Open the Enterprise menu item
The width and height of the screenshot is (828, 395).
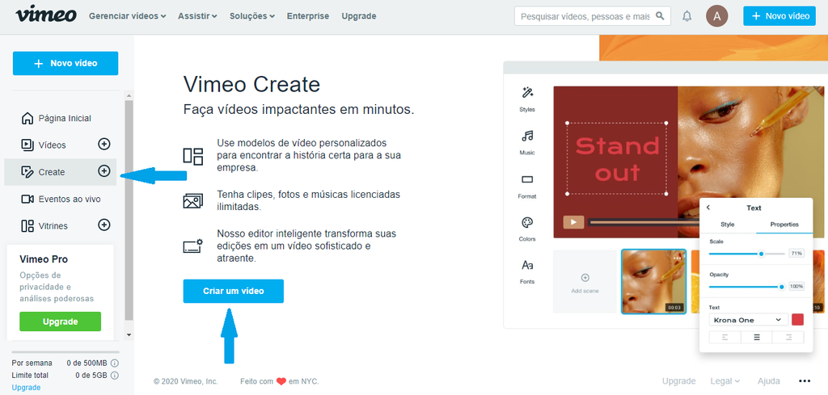tap(308, 16)
